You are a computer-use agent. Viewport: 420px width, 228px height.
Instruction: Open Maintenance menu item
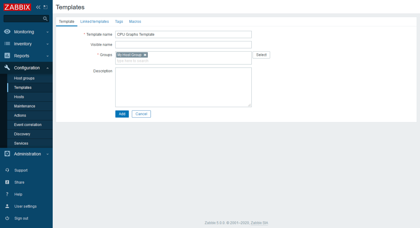pyautogui.click(x=30, y=106)
